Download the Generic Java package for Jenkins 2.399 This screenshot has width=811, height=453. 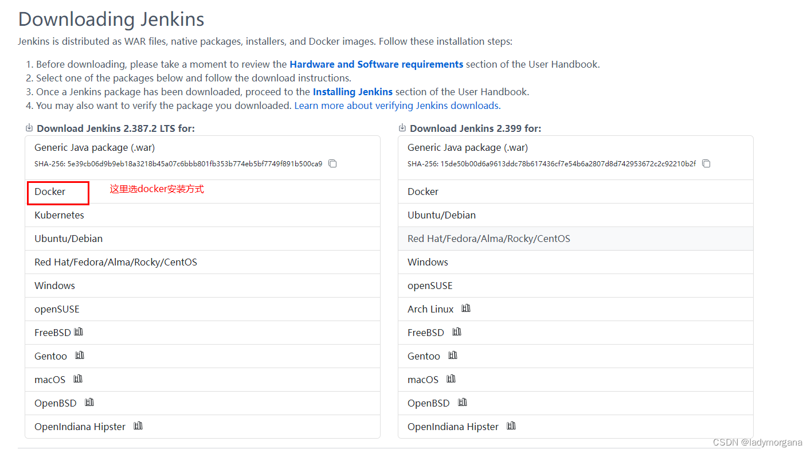pos(467,147)
